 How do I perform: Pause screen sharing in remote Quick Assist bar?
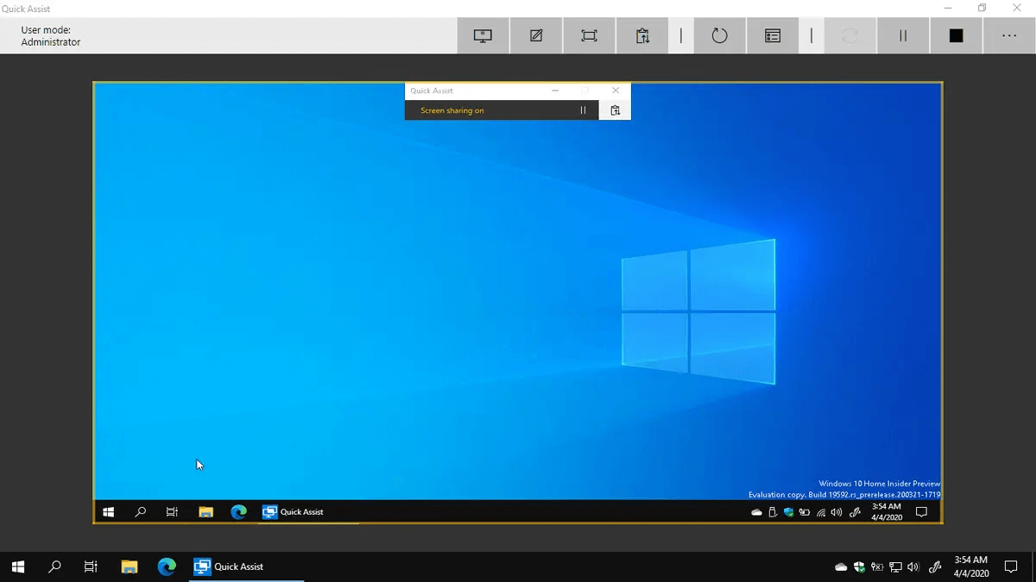click(x=583, y=110)
